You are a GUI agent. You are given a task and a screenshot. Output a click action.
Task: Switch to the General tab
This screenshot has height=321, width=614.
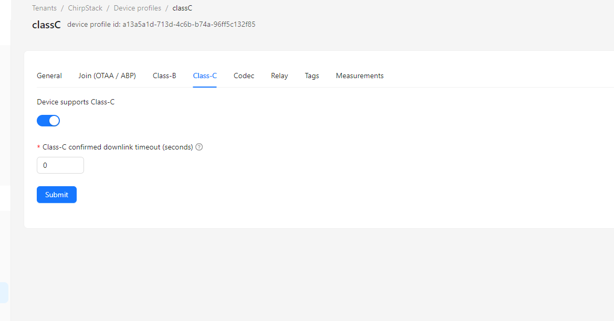point(49,76)
